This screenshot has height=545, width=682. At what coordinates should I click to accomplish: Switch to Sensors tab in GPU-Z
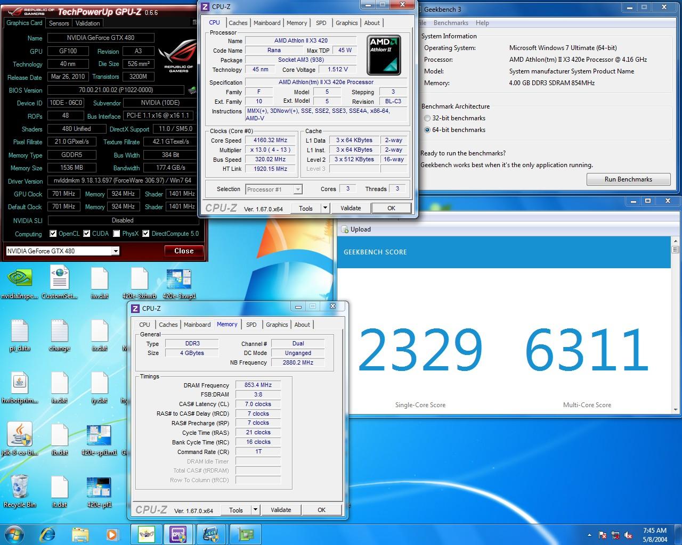tap(59, 23)
